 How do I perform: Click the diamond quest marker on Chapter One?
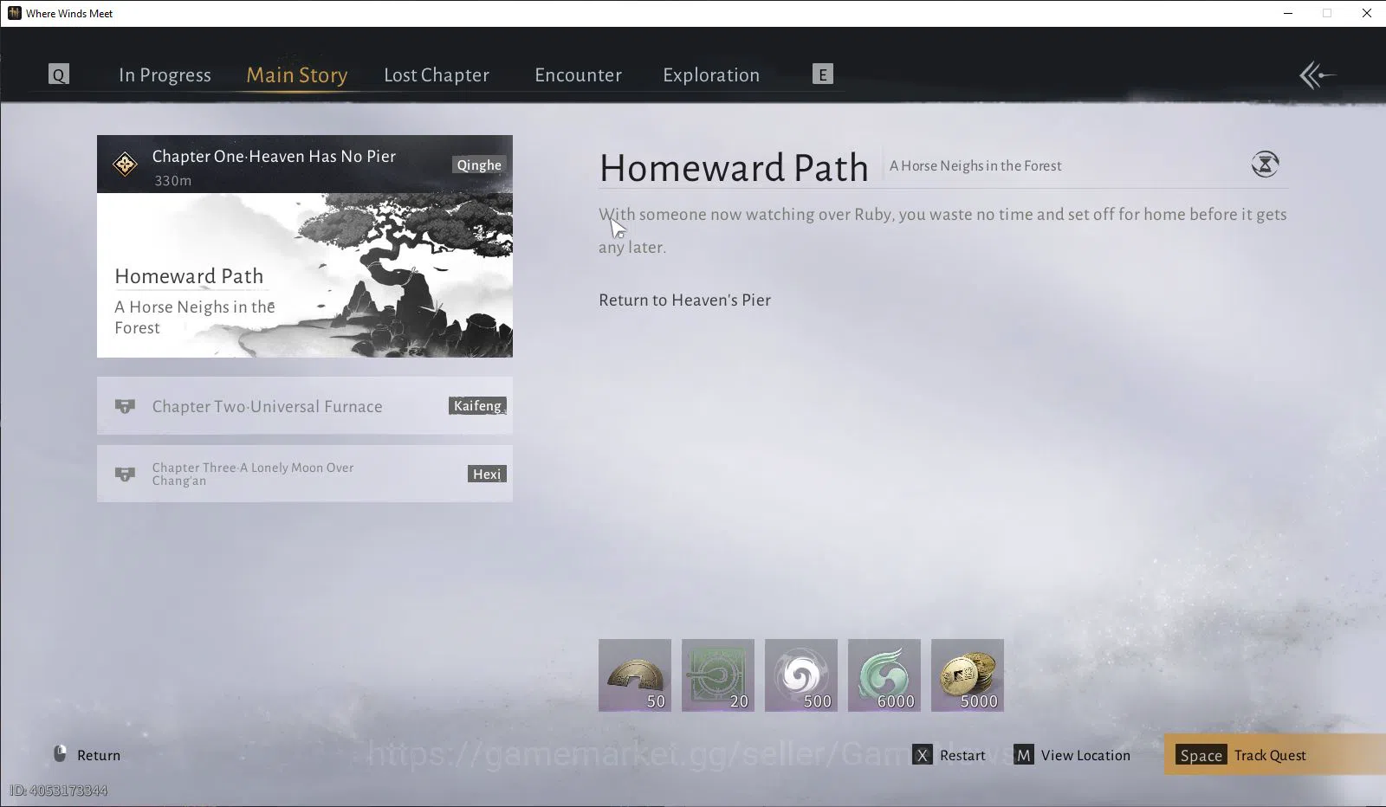125,164
